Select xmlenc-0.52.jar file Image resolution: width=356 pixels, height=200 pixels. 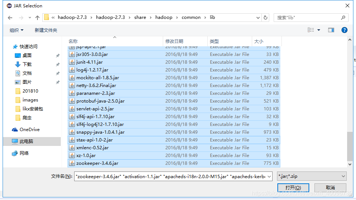click(x=174, y=148)
